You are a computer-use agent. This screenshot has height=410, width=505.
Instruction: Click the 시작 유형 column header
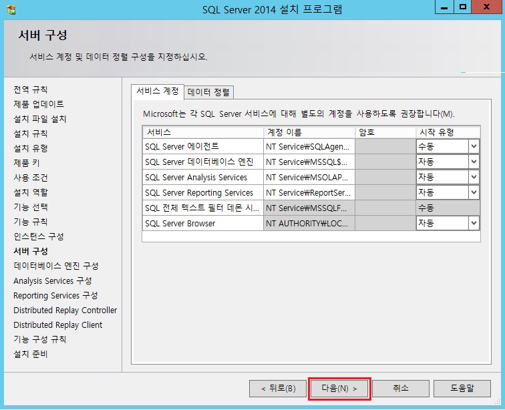(448, 132)
